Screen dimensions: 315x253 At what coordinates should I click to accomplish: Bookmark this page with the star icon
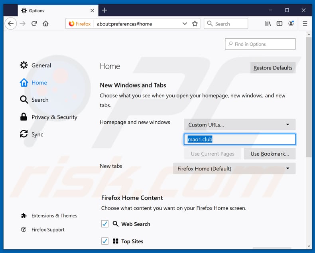click(195, 24)
